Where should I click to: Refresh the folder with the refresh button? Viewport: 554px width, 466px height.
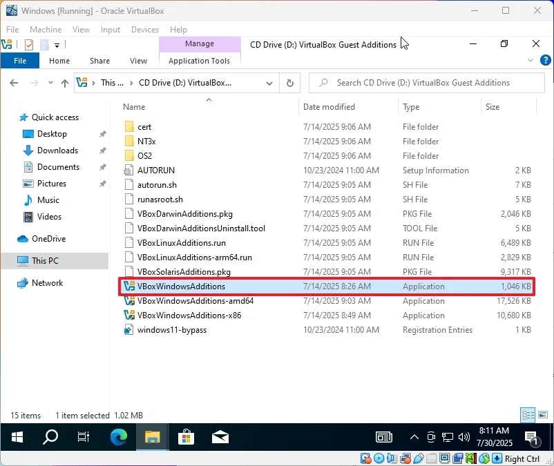click(289, 81)
